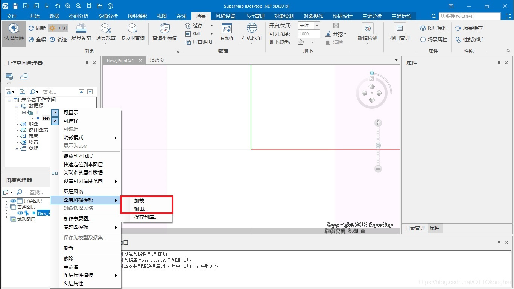This screenshot has width=514, height=289.
Task: Click the 屏幕贴图 screen sticker tool
Action: coord(199,42)
